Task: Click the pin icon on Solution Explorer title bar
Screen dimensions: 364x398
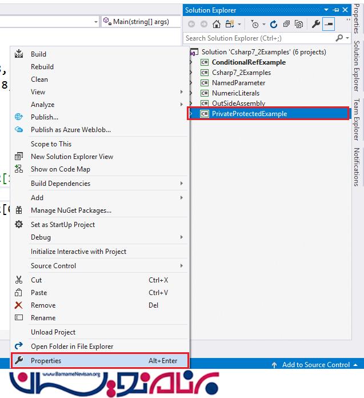Action: click(335, 10)
